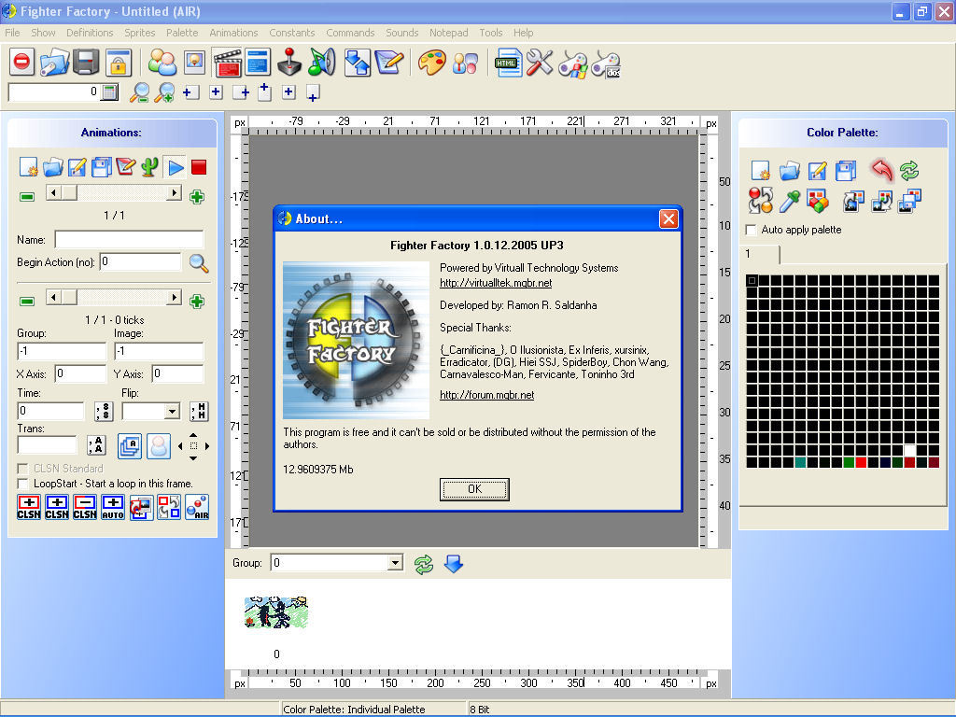Stop the animation with red square
Screen dimensions: 956x717
(x=199, y=166)
